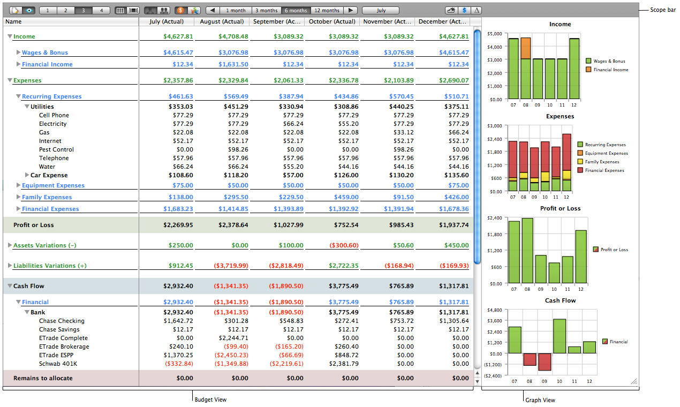Expand the Financial Expenses row
680x407 pixels.
pyautogui.click(x=19, y=209)
